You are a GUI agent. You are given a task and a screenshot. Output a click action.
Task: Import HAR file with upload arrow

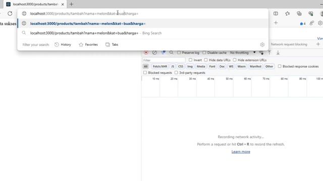tap(269, 53)
